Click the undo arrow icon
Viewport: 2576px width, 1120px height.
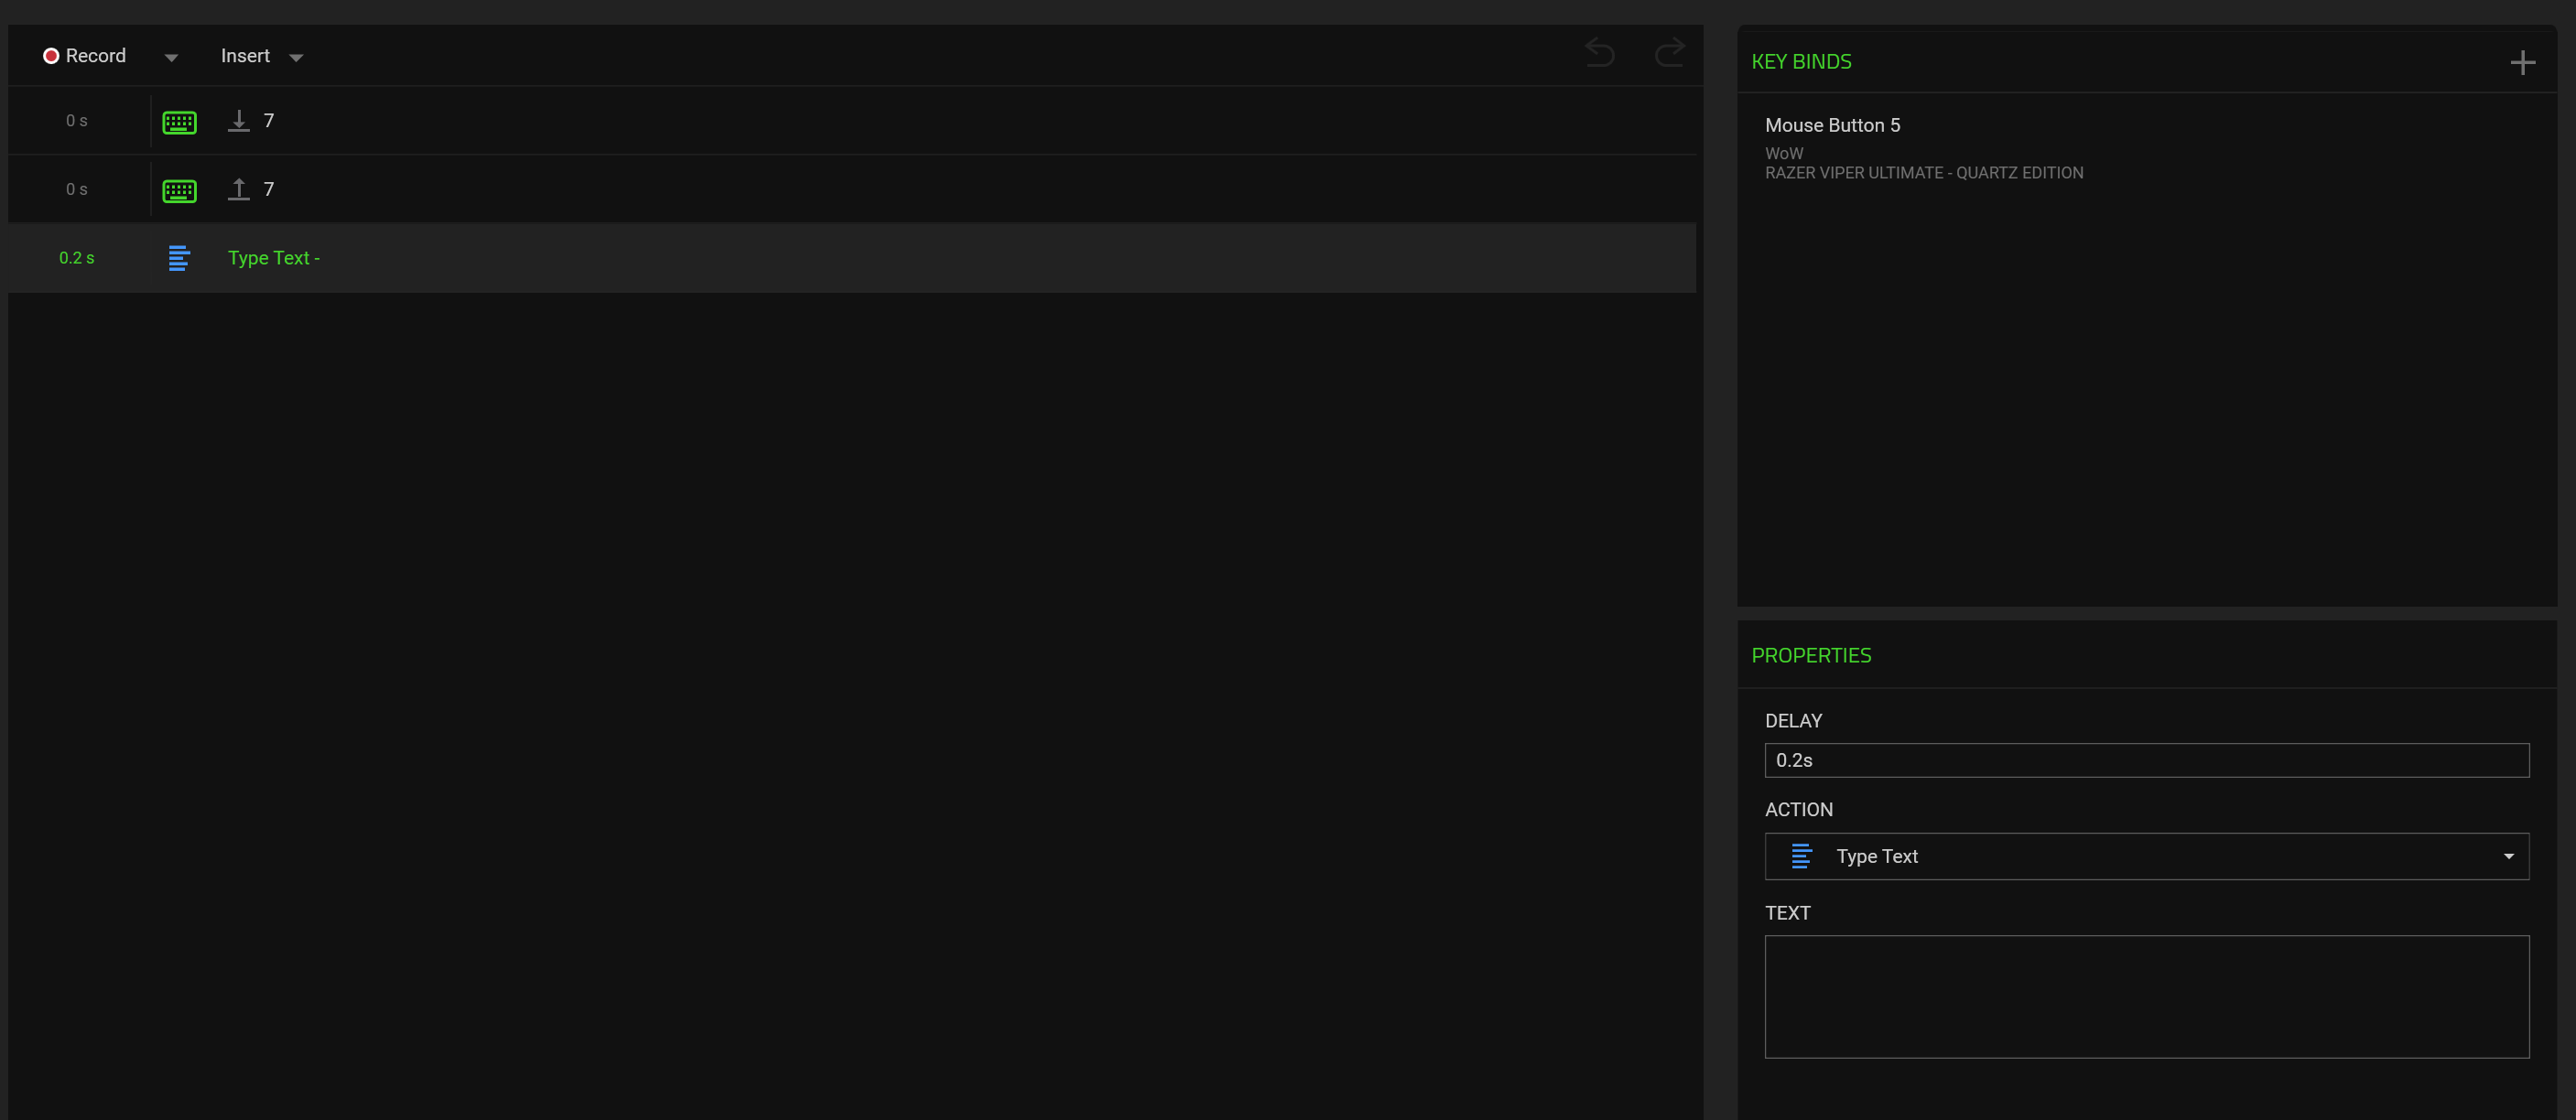pyautogui.click(x=1600, y=53)
